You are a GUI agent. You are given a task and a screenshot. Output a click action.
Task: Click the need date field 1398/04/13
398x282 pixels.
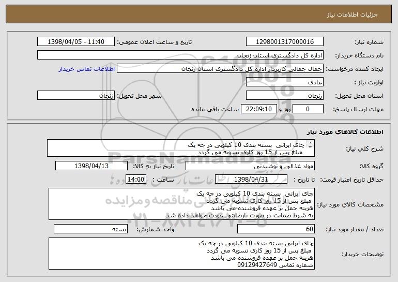(91, 166)
